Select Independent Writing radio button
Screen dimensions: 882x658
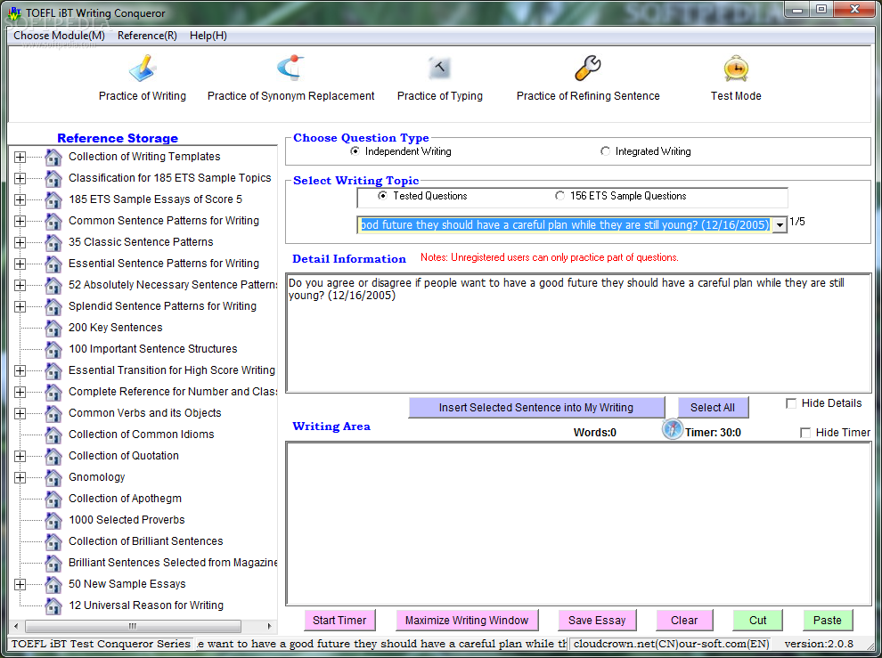[355, 151]
